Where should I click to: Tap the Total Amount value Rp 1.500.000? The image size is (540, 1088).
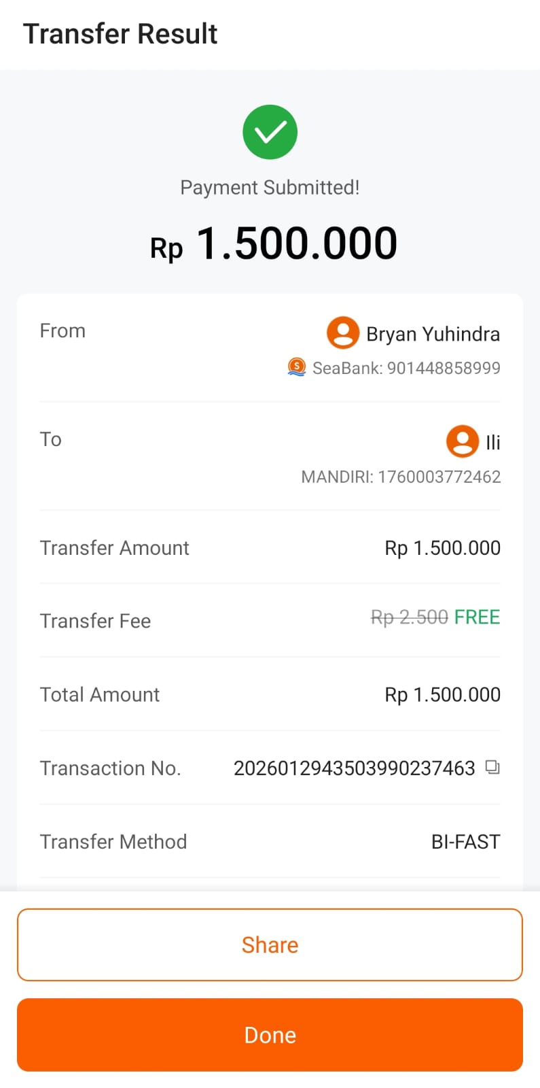(442, 694)
